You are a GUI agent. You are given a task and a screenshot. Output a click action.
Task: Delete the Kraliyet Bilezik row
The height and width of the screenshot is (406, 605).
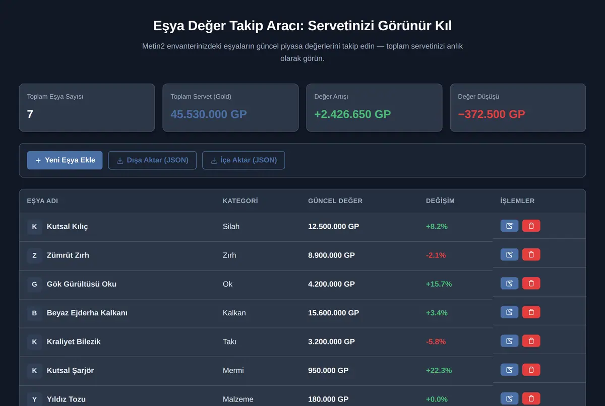coord(531,341)
